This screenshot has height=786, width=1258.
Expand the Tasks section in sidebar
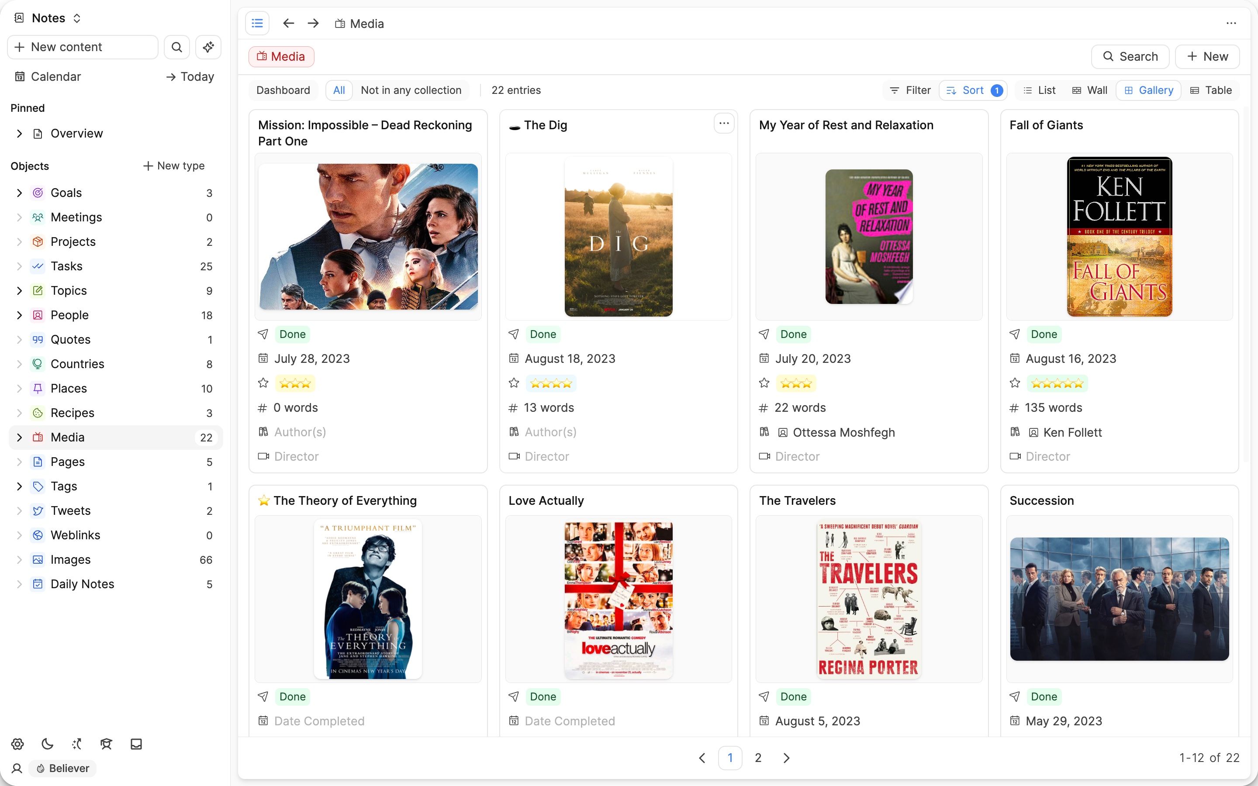coord(19,265)
